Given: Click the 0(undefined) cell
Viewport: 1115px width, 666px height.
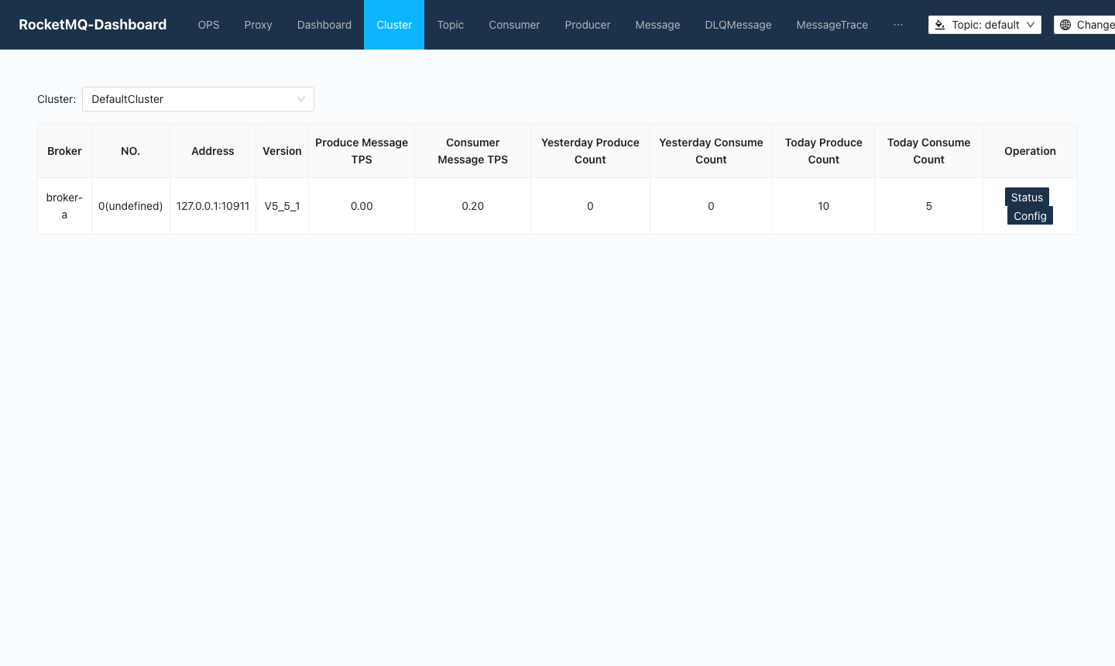Looking at the screenshot, I should click(130, 206).
